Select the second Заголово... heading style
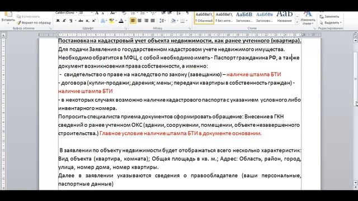The width and height of the screenshot is (358, 201). tap(265, 17)
